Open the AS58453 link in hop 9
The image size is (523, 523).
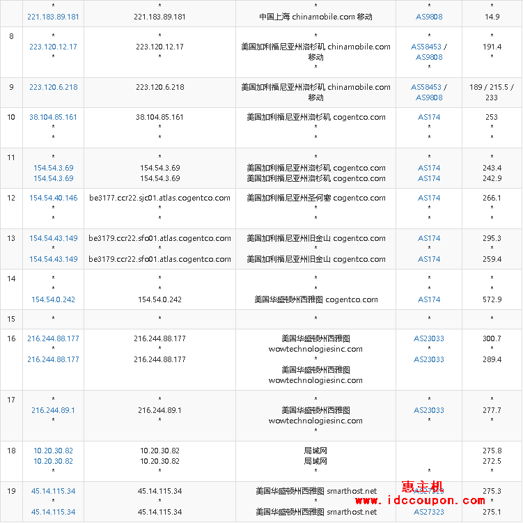click(x=426, y=87)
